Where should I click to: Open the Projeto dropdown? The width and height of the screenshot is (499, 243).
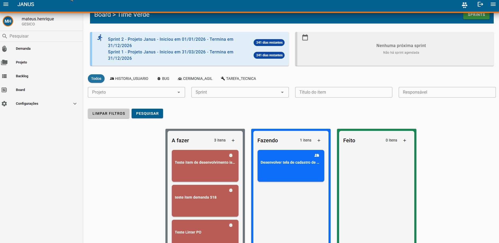(136, 92)
